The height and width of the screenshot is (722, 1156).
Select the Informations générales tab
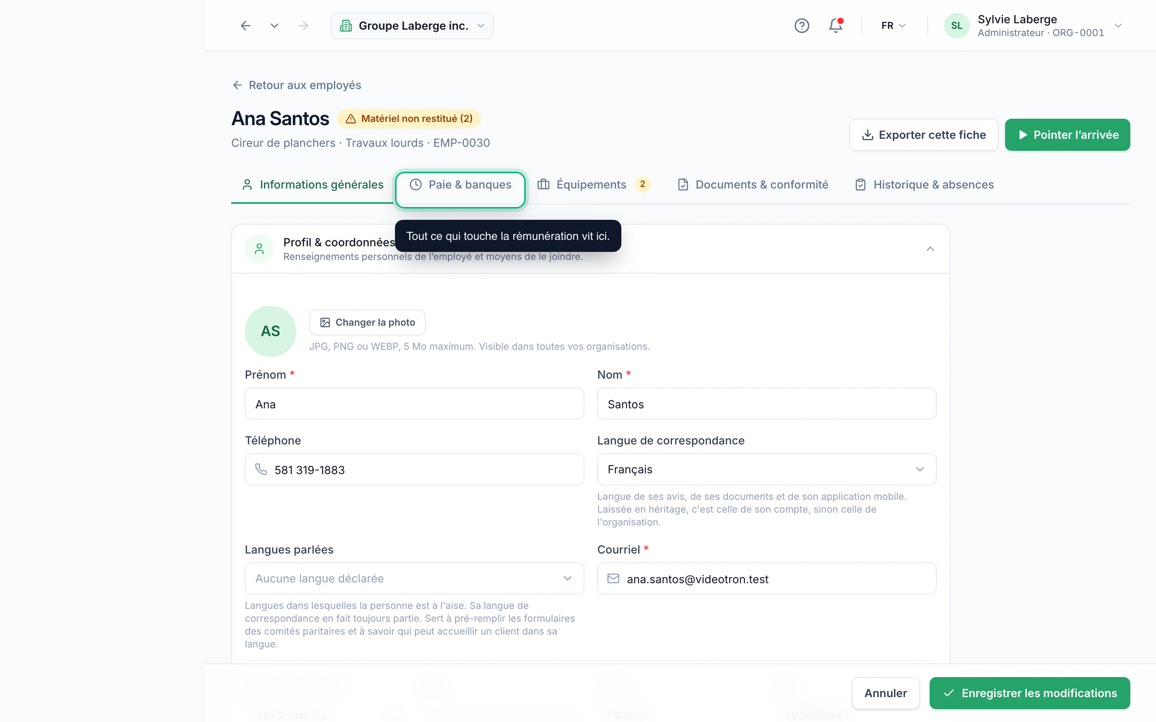(312, 185)
